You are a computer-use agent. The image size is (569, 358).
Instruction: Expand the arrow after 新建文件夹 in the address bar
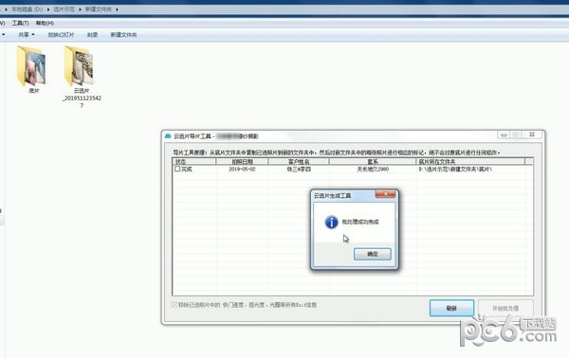(x=117, y=9)
